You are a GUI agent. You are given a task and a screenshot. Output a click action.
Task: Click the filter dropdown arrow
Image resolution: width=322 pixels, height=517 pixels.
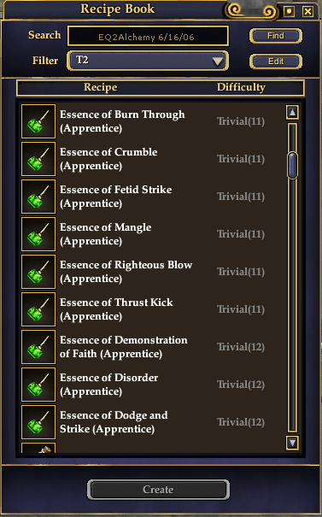click(x=218, y=62)
